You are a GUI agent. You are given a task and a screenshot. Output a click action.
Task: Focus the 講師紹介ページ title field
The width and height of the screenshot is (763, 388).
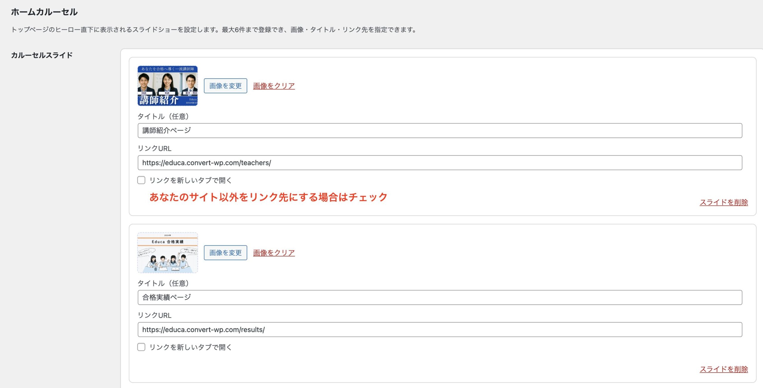[440, 131]
